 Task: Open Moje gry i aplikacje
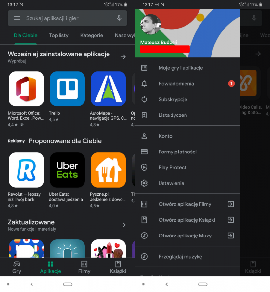pos(187,68)
